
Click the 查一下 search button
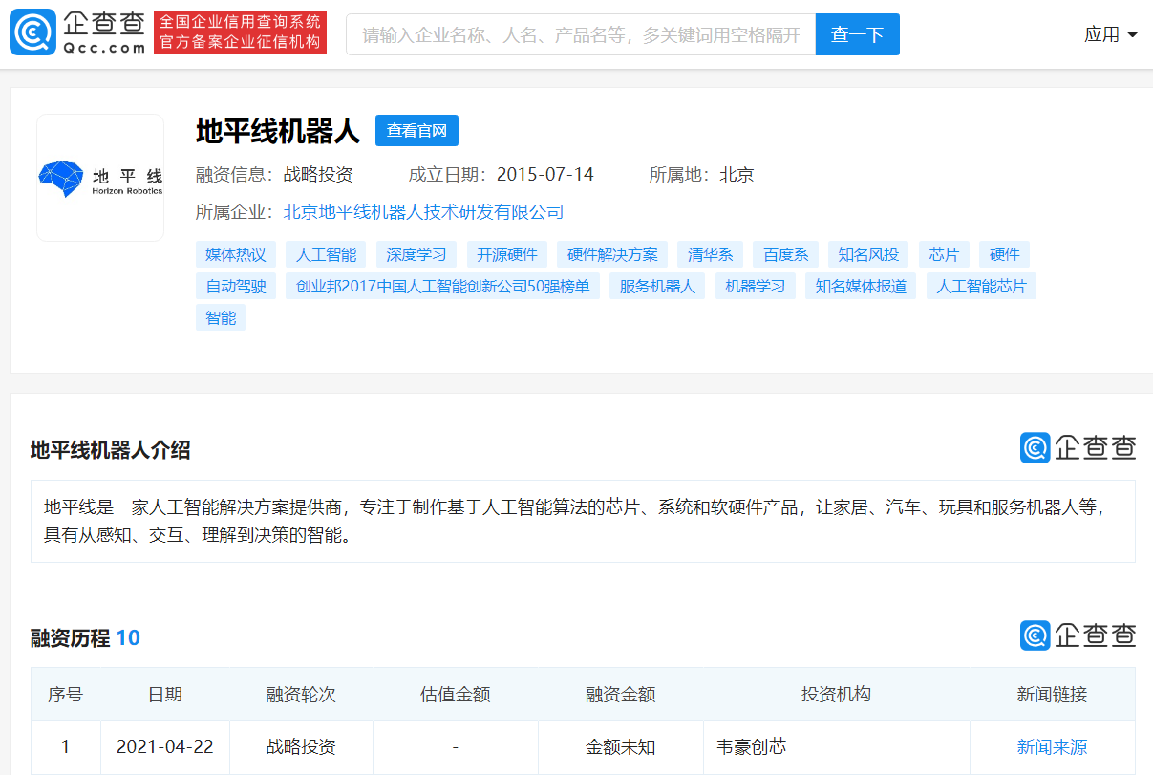click(858, 34)
